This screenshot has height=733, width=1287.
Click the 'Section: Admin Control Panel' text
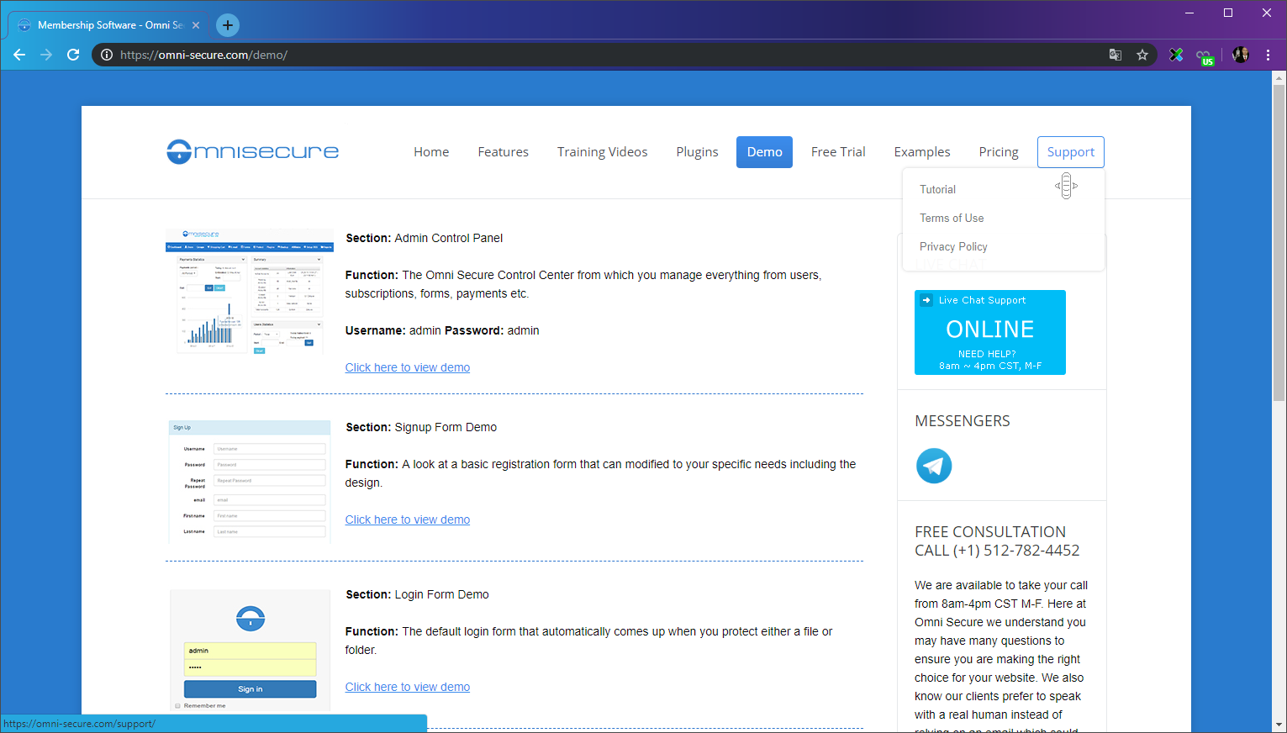[425, 238]
